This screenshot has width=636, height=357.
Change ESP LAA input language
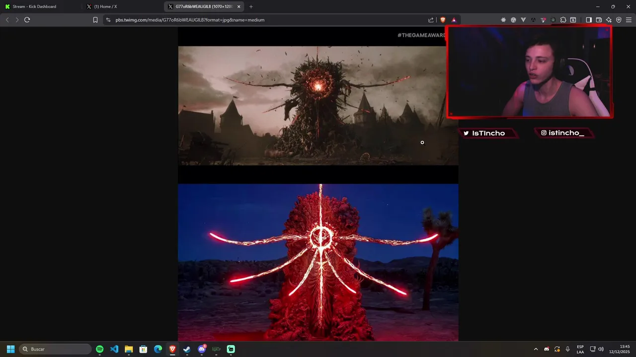pyautogui.click(x=580, y=349)
